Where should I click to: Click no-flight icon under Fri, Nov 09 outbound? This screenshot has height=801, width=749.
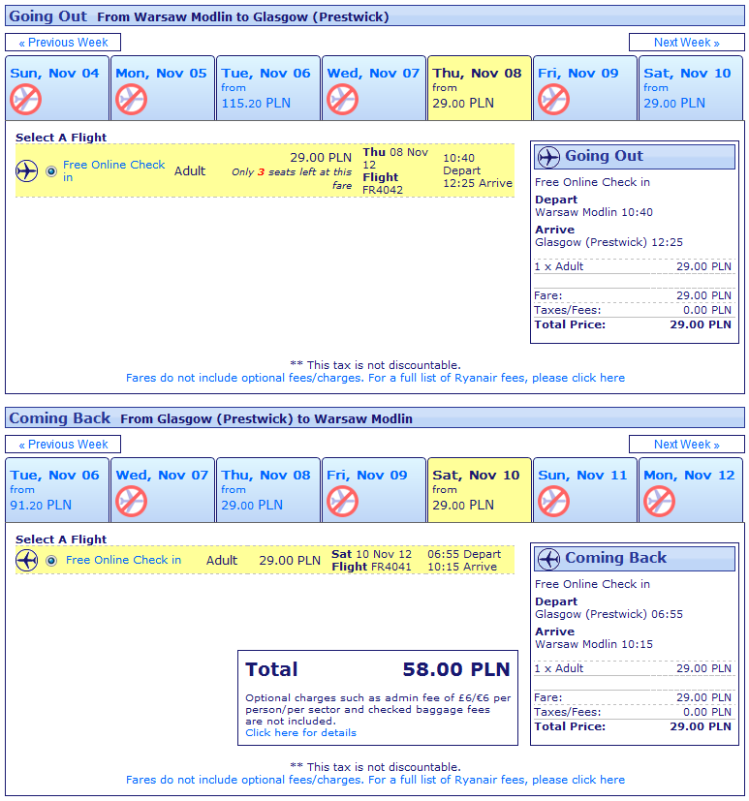pyautogui.click(x=554, y=99)
